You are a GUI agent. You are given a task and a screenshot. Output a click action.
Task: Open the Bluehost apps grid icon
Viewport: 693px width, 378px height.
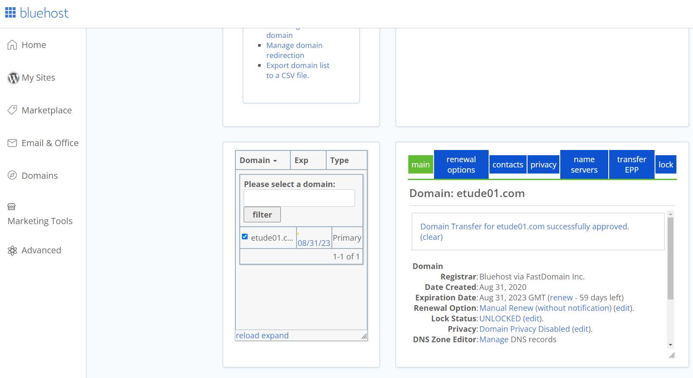point(10,13)
